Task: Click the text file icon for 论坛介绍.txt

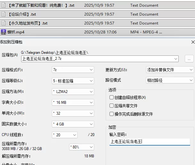Action: [x=4, y=14]
